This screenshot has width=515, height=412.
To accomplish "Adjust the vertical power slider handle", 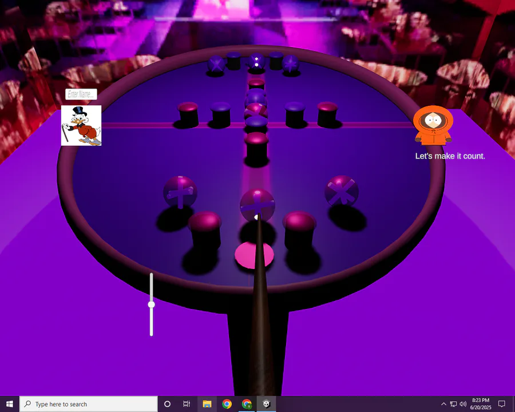I will click(152, 304).
